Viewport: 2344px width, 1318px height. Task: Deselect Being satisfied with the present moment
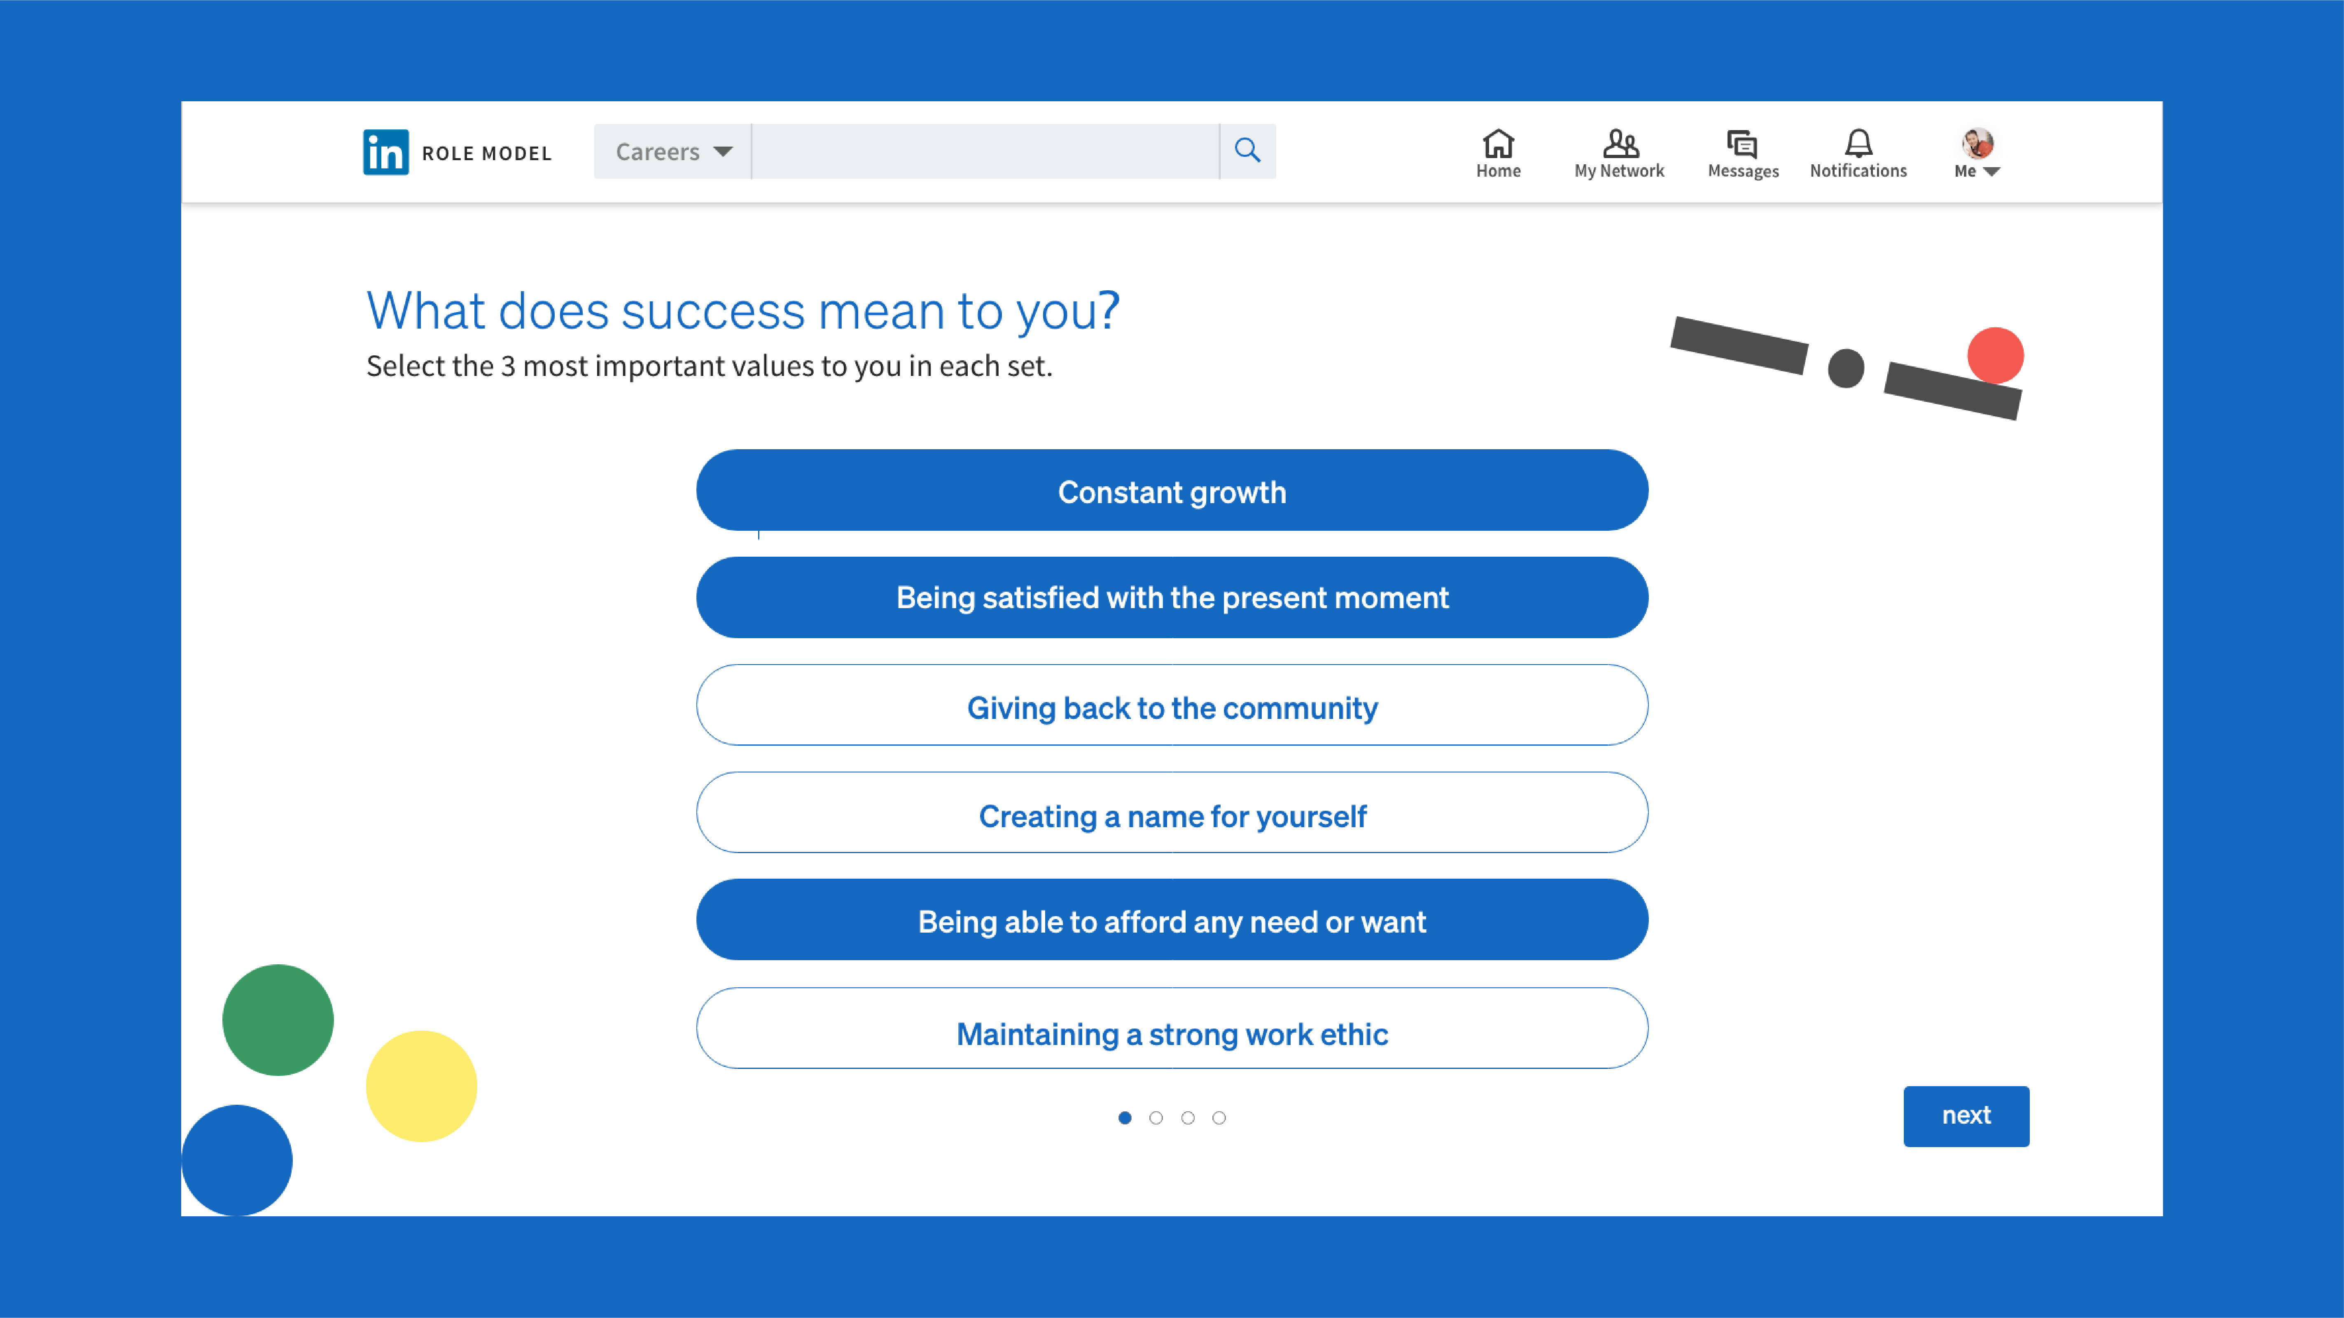[1172, 597]
